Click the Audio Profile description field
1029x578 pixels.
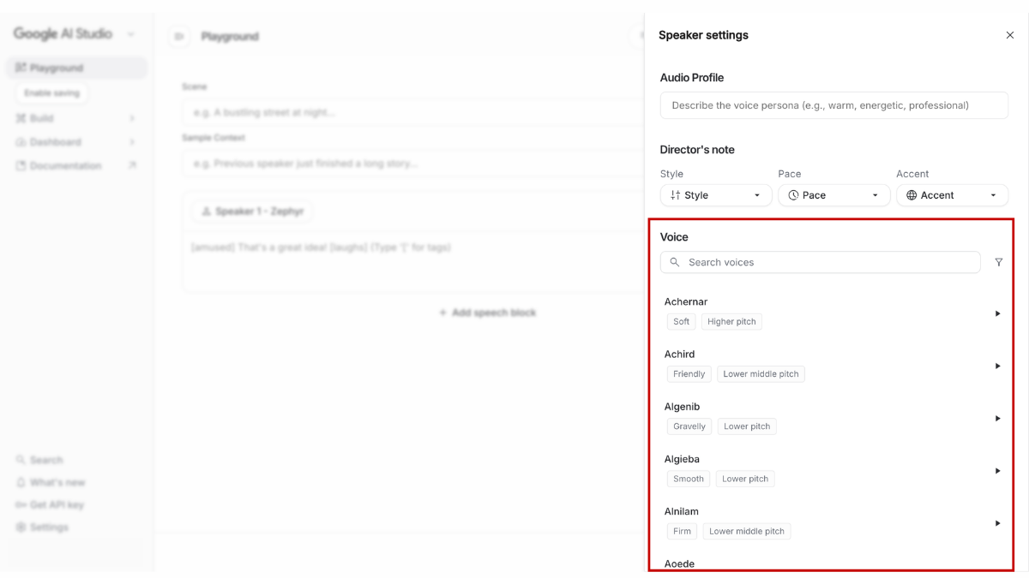[x=833, y=105]
